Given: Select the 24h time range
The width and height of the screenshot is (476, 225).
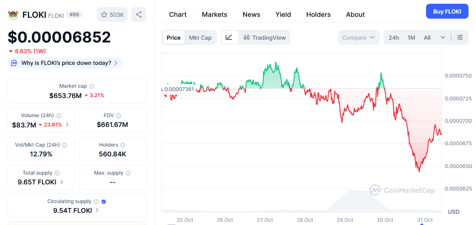Looking at the screenshot, I should click(394, 37).
